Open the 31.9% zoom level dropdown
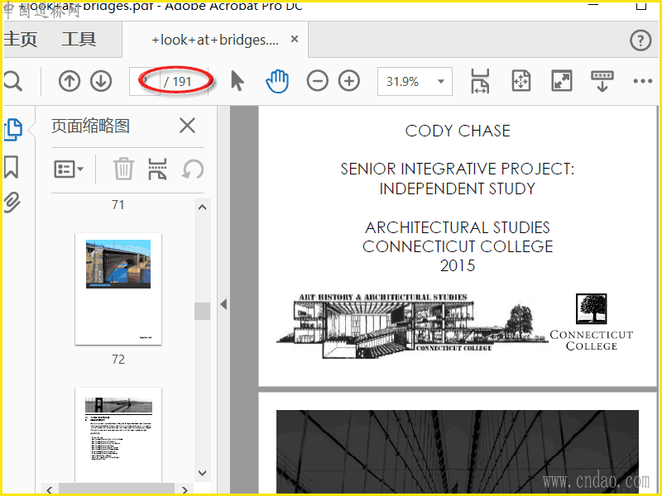Screen dimensions: 662x496 point(415,81)
